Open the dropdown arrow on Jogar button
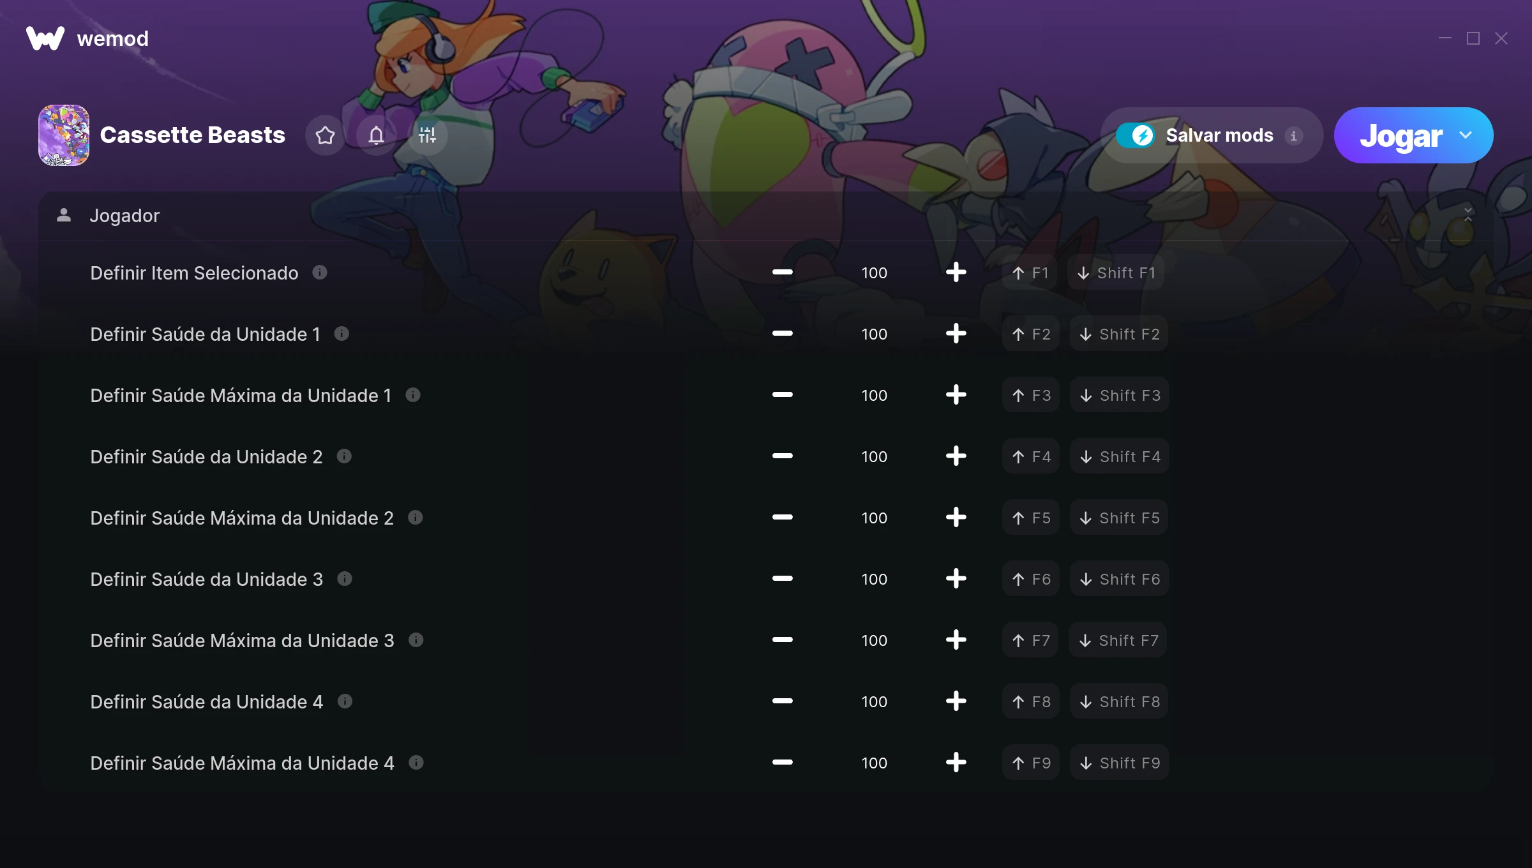This screenshot has width=1532, height=868. pyautogui.click(x=1466, y=135)
